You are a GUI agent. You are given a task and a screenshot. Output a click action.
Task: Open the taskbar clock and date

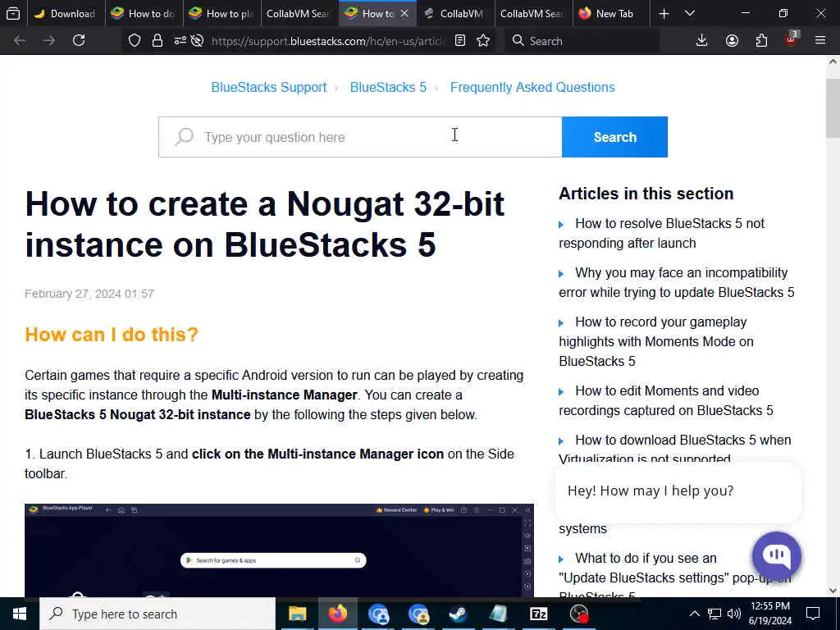point(769,614)
